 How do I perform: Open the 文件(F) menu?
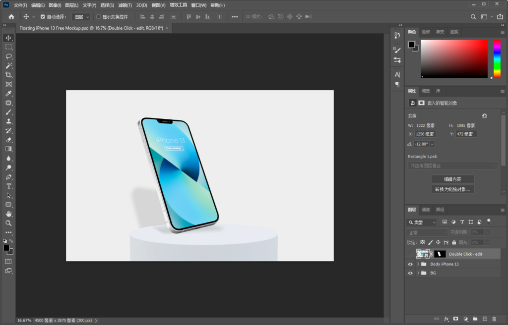pos(20,5)
